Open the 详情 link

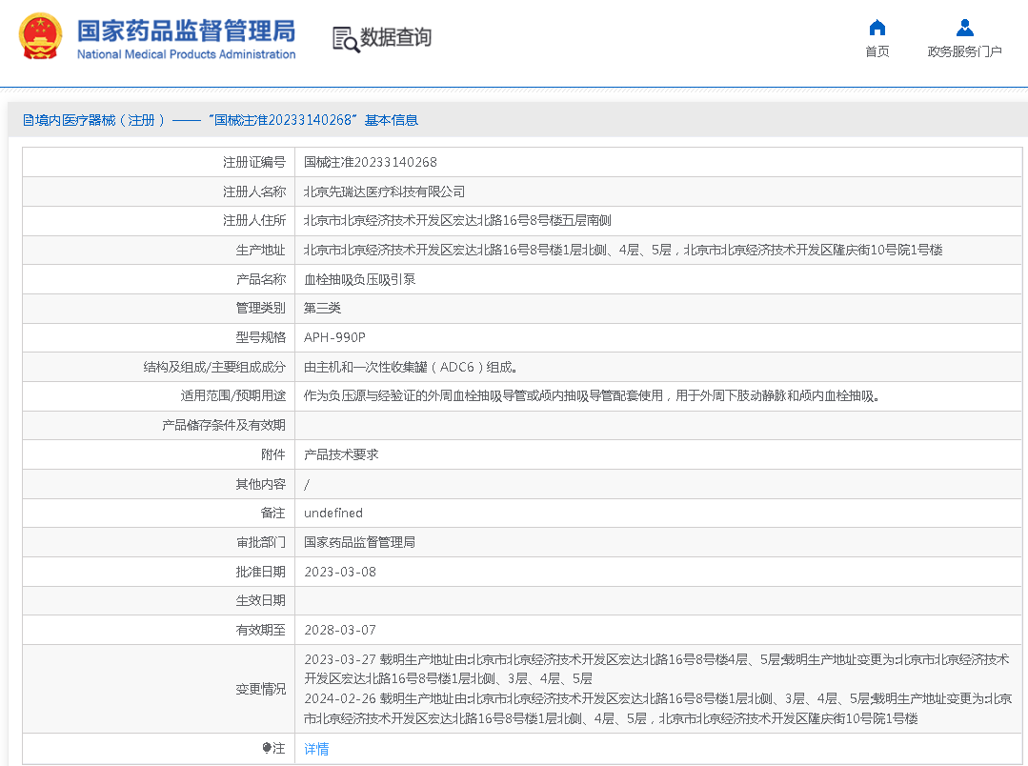point(316,749)
